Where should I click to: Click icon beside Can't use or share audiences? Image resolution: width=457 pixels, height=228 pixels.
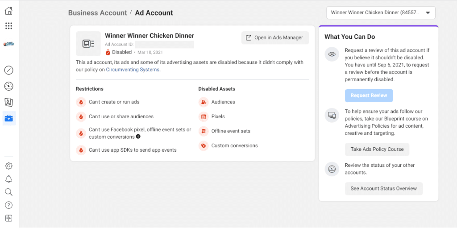[x=81, y=116]
